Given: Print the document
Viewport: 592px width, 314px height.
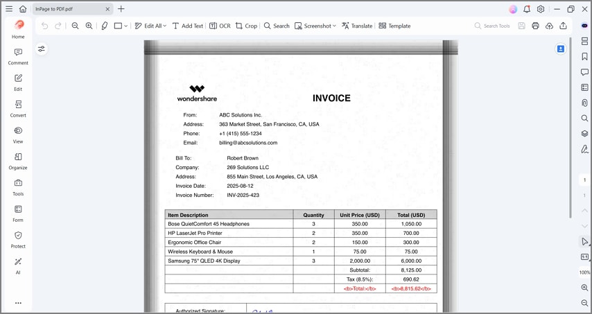Looking at the screenshot, I should coord(535,26).
